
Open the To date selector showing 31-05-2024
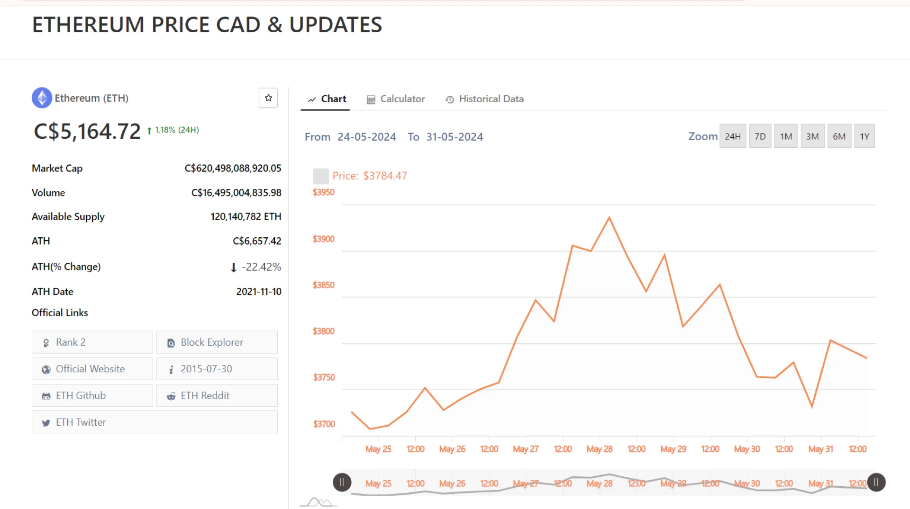click(455, 137)
